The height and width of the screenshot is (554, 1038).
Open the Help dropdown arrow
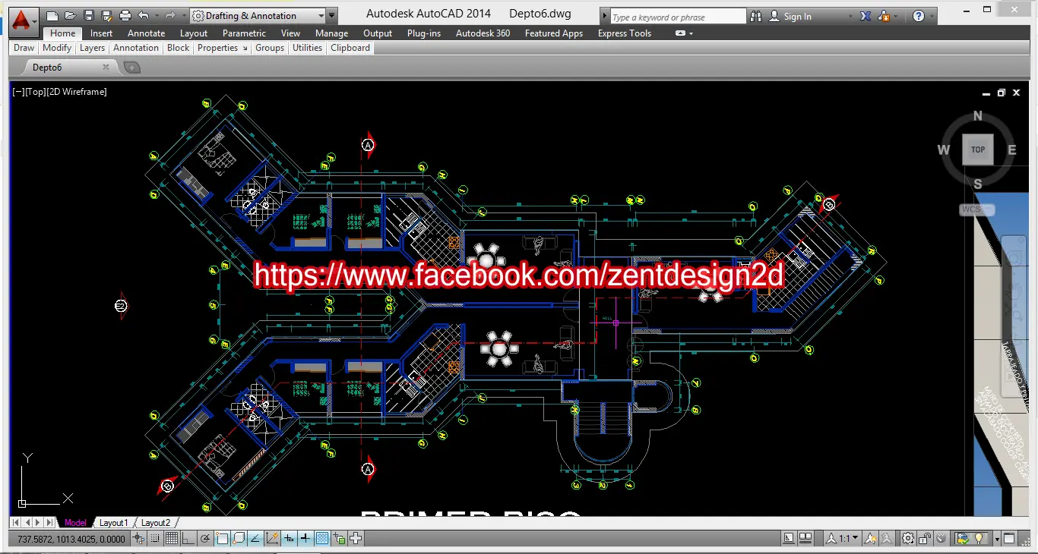pyautogui.click(x=933, y=16)
